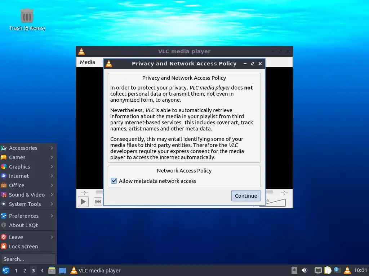Click the Internet globe icon
Image resolution: width=369 pixels, height=276 pixels.
4,176
